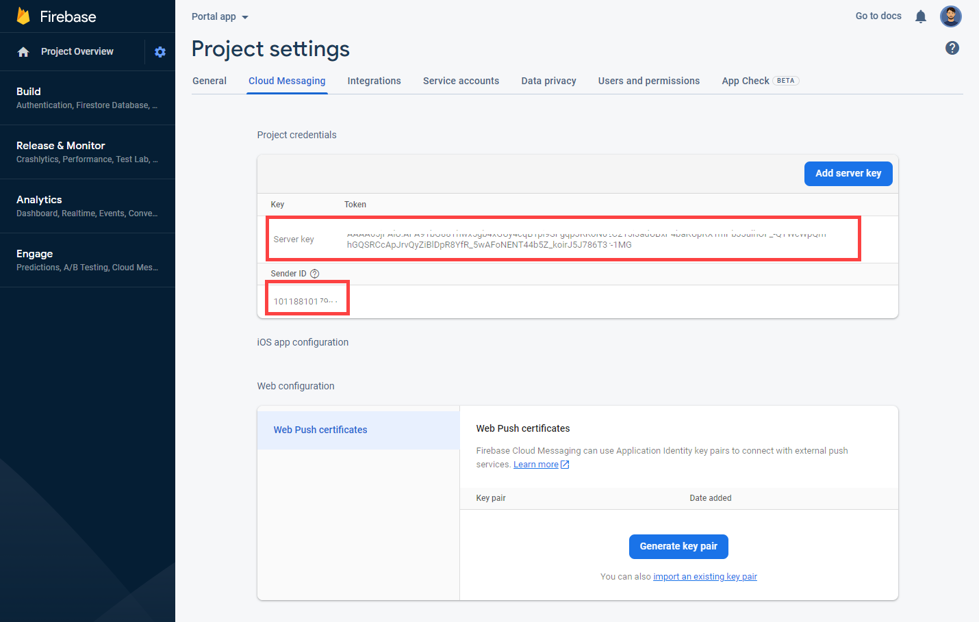Open the Service accounts tab
The height and width of the screenshot is (622, 979).
[461, 81]
